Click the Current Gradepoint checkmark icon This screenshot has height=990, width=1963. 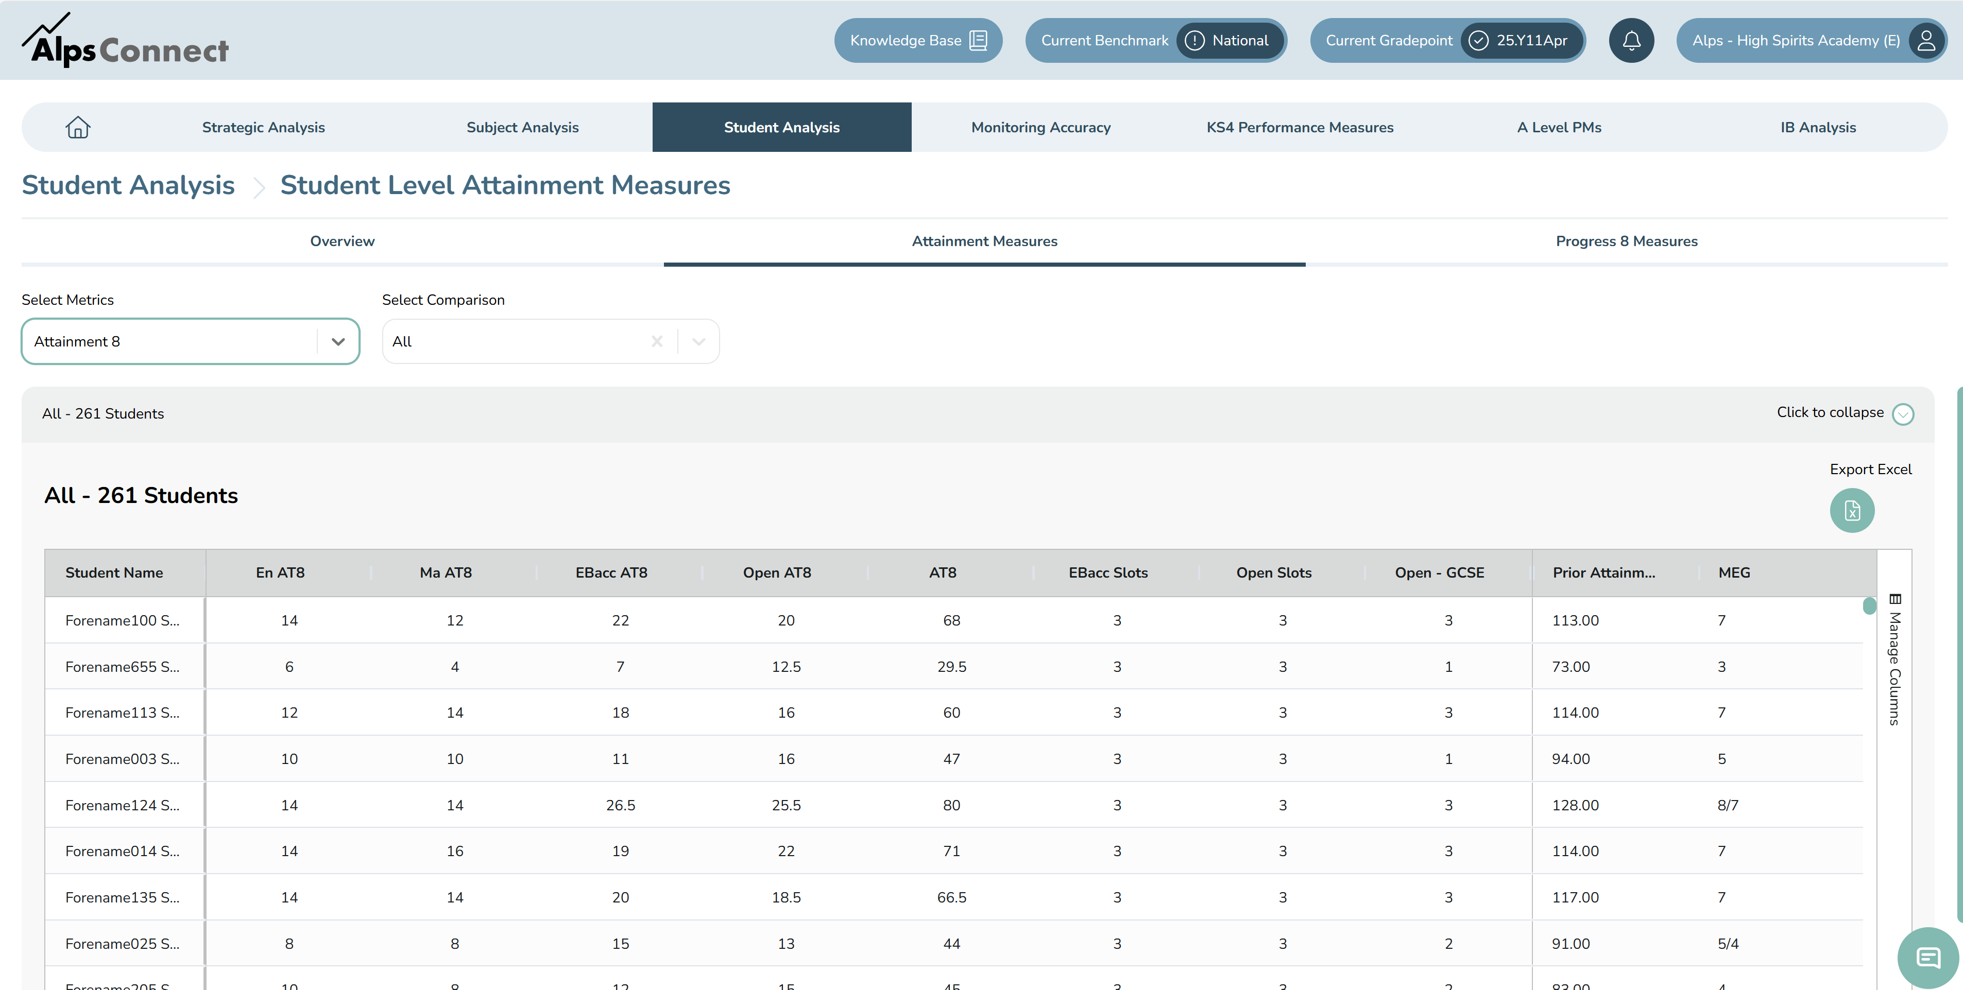click(x=1478, y=40)
